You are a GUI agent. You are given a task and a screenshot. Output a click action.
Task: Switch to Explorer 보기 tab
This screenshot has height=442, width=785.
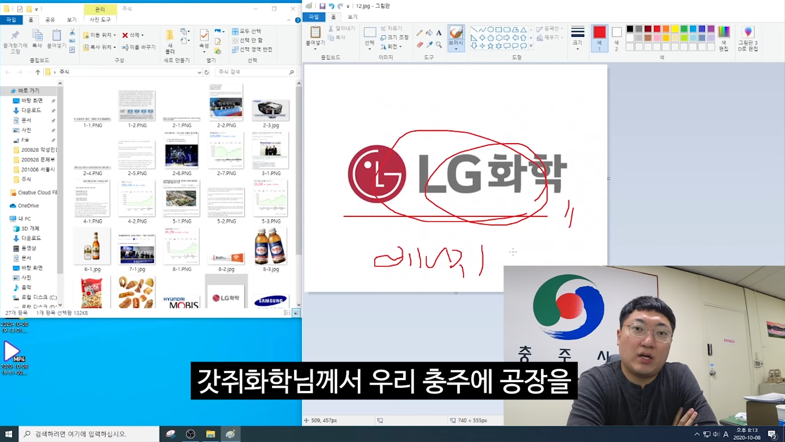[x=72, y=20]
